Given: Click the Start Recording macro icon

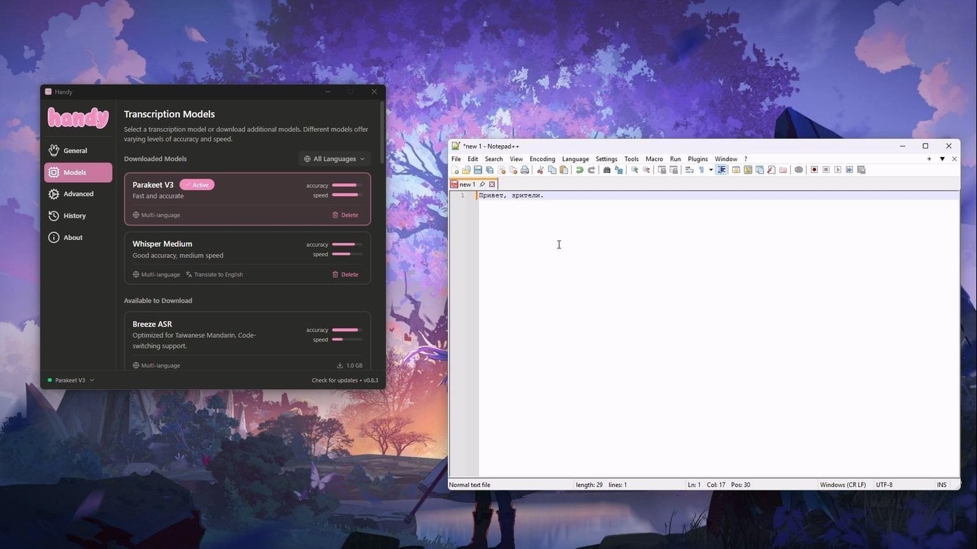Looking at the screenshot, I should (x=814, y=170).
